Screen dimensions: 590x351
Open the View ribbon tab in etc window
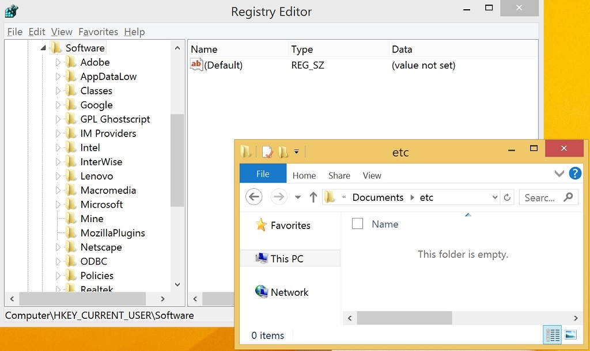tap(372, 175)
